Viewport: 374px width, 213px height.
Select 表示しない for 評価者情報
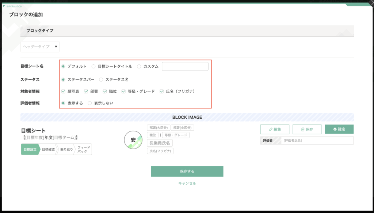(90, 103)
